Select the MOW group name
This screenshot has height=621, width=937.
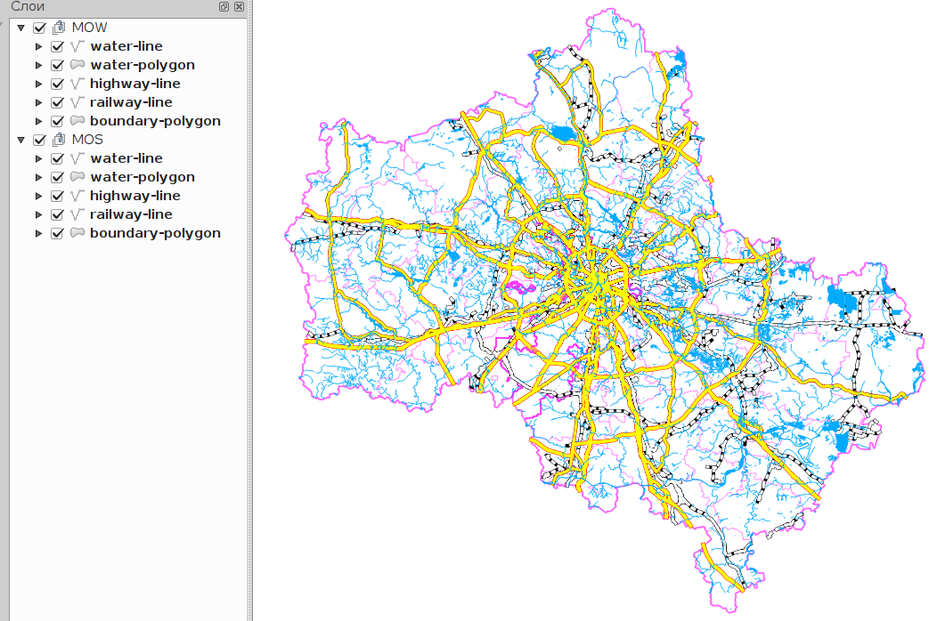89,28
